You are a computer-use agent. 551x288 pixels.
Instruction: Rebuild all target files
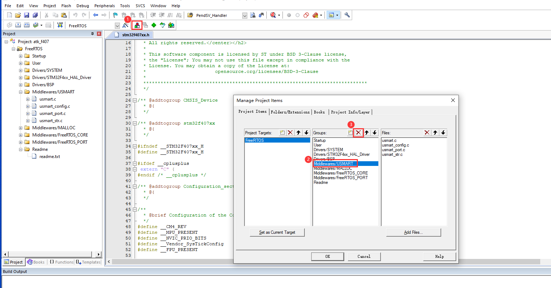click(x=26, y=25)
